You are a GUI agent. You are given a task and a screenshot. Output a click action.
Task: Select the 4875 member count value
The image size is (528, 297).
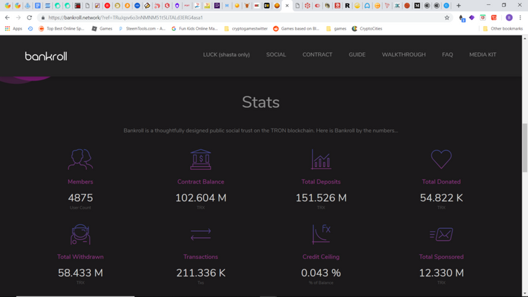coord(80,198)
